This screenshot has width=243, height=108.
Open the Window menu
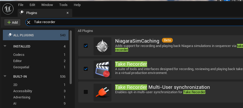47,5
